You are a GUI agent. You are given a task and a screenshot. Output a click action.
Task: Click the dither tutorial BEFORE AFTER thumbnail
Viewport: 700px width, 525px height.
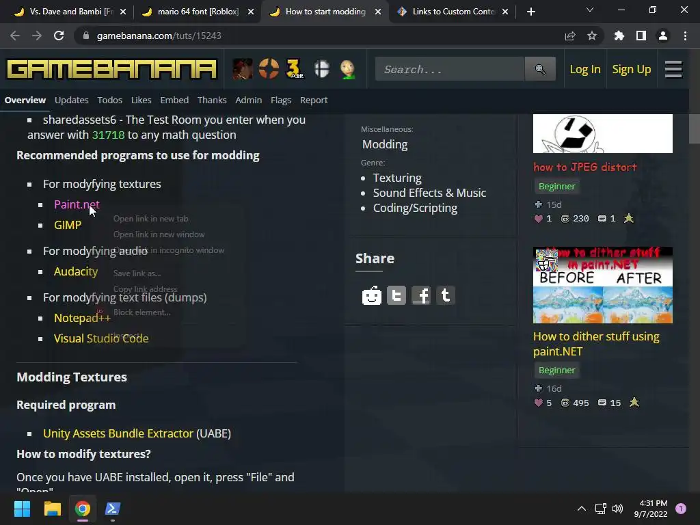[x=603, y=285]
